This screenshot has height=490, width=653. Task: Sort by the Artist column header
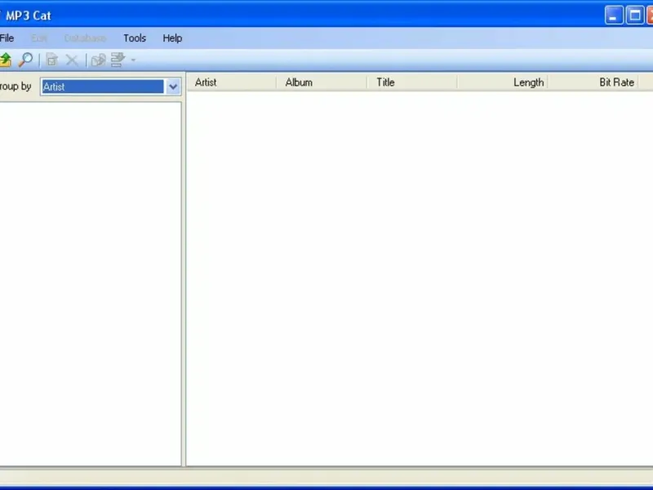coord(231,82)
